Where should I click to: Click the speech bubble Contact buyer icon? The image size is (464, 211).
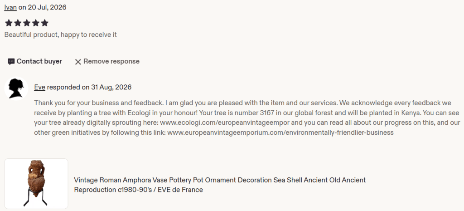[11, 62]
